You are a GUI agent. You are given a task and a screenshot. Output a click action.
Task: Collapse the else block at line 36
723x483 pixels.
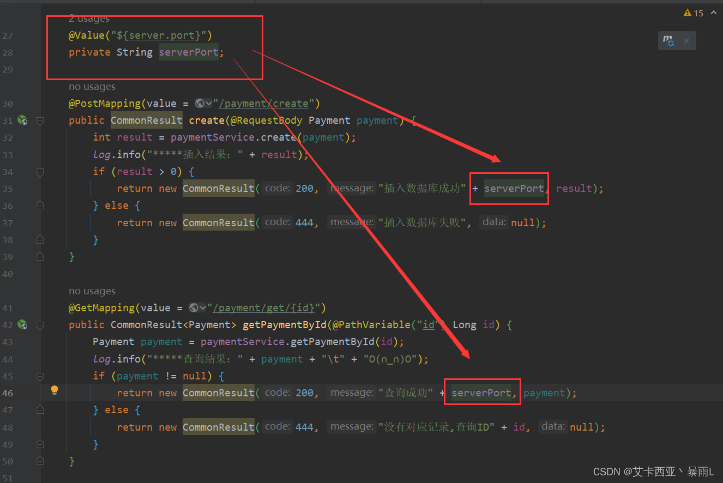(x=40, y=206)
